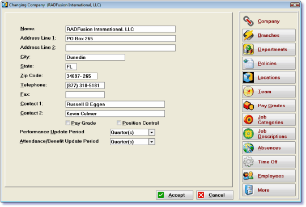Cancel the company changes

[215, 195]
